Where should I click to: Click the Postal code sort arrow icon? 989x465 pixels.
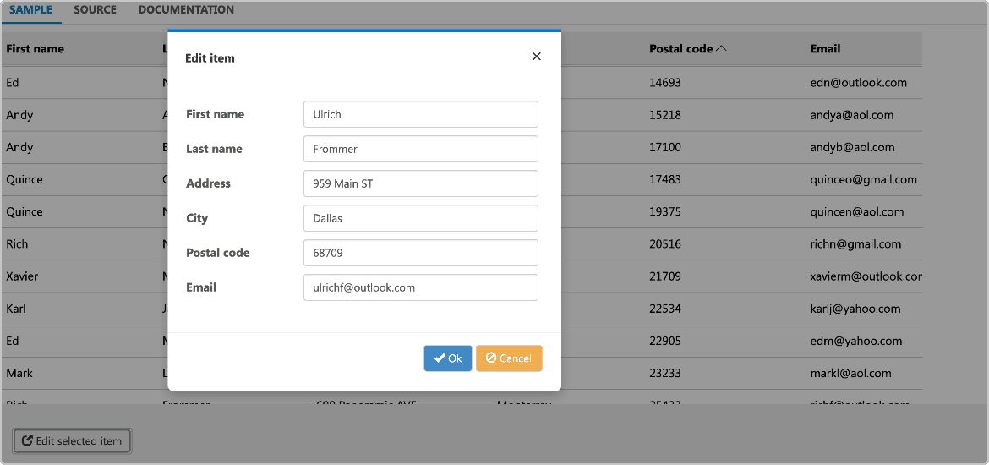pyautogui.click(x=722, y=48)
